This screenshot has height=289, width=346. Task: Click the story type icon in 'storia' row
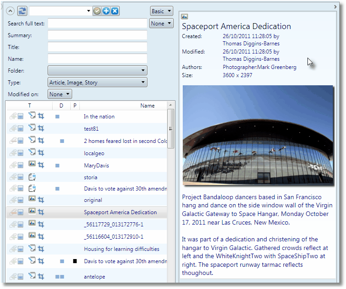(x=32, y=177)
